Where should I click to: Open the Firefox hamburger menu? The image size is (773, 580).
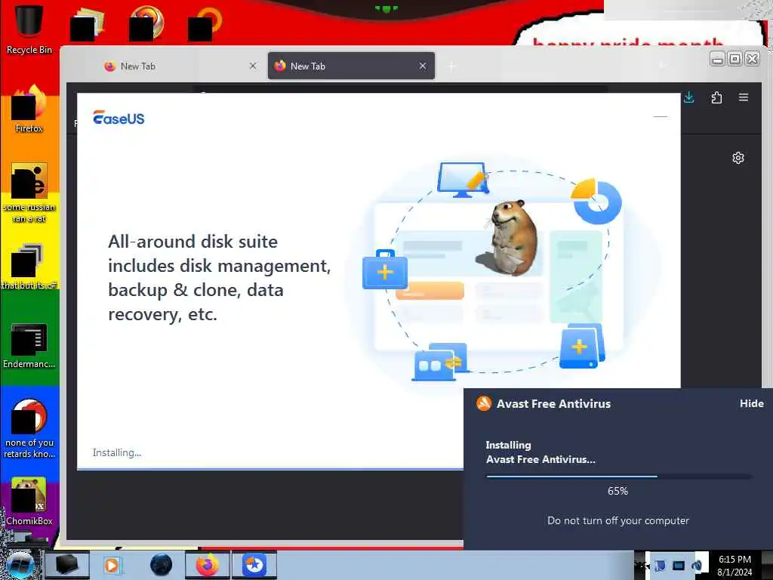tap(744, 97)
